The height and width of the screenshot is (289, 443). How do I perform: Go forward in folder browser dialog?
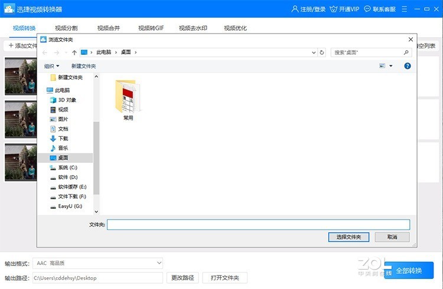(57, 52)
